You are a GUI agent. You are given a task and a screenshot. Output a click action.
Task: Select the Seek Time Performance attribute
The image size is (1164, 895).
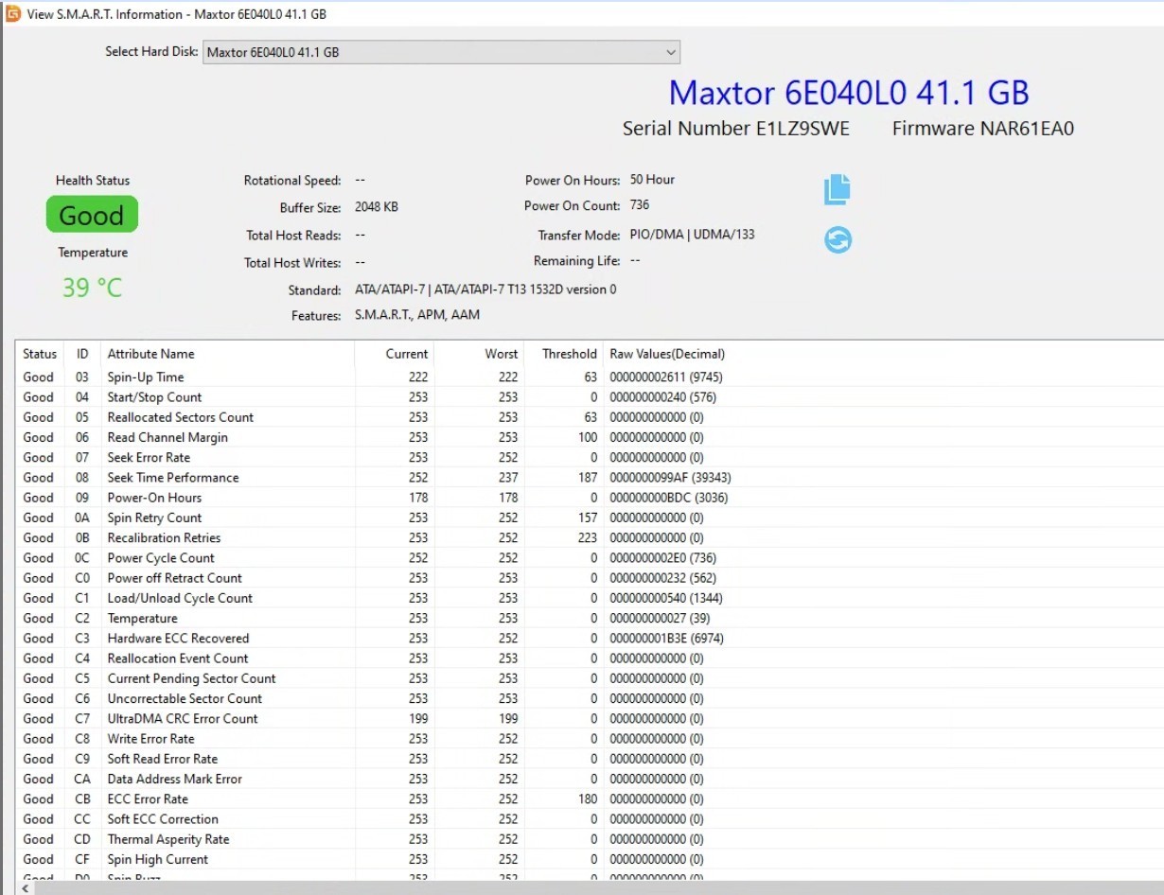tap(591, 478)
